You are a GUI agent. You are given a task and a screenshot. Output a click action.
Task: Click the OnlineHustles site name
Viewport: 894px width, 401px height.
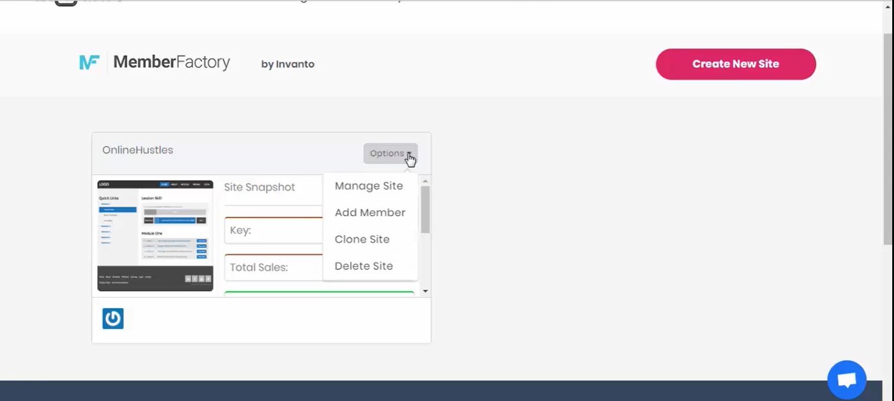(138, 150)
